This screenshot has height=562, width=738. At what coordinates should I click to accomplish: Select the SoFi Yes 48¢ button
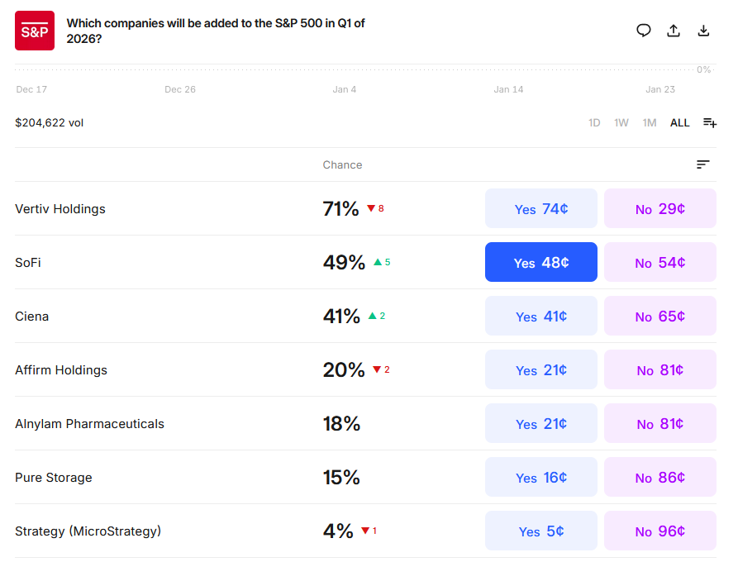coord(541,263)
